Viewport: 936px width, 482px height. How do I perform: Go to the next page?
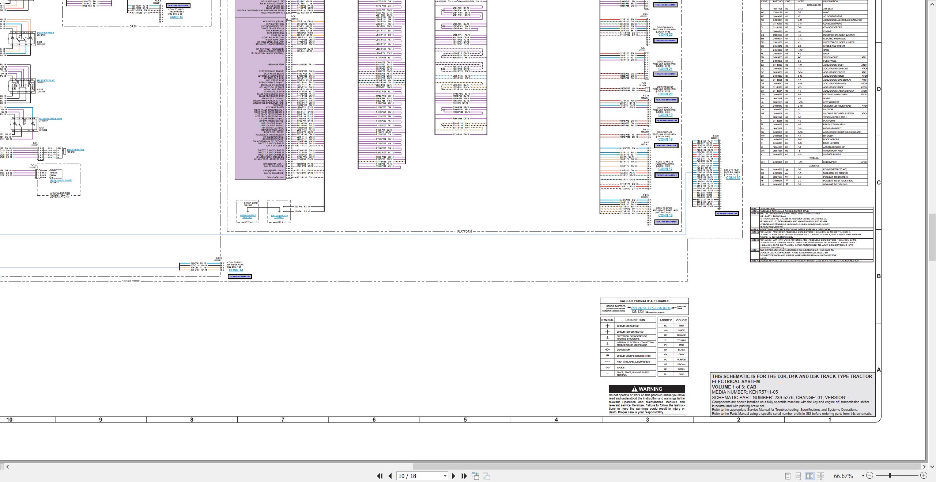tap(454, 476)
